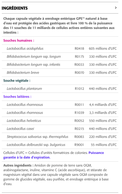This screenshot has width=122, height=194.
Task: Click the Autres ingrédients label
Action: click(x=18, y=165)
